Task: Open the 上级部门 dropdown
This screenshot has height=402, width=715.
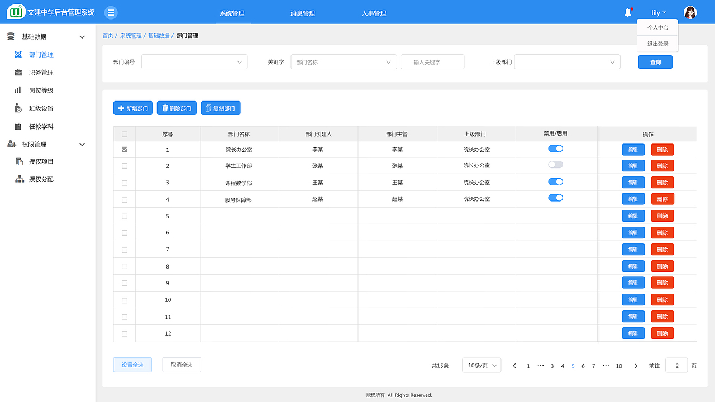Action: point(567,61)
